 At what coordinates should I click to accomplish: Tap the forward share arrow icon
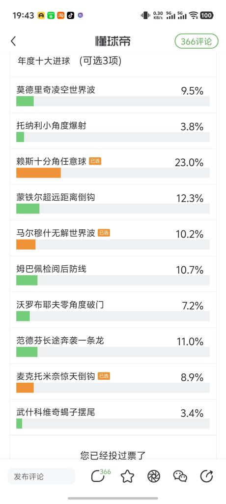point(206,476)
